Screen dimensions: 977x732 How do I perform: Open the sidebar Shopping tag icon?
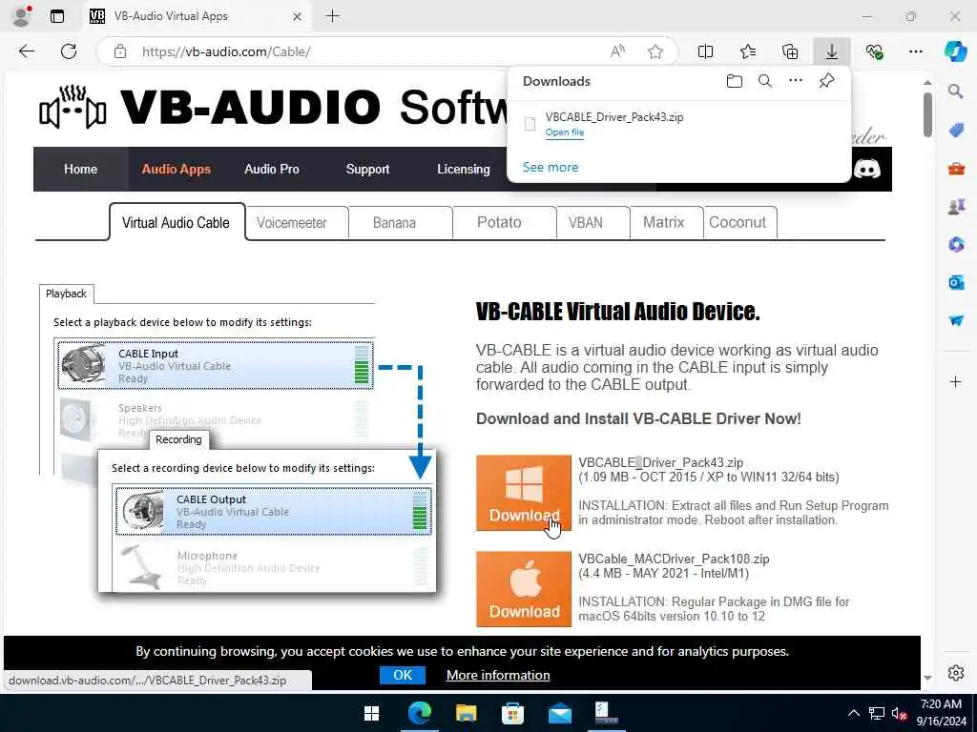click(x=956, y=130)
